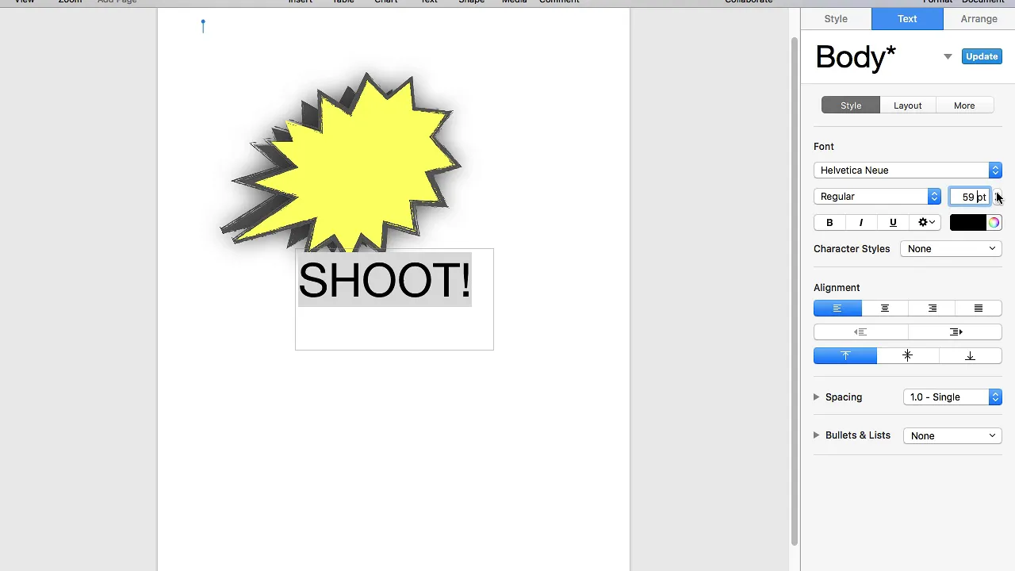Justify the text
The height and width of the screenshot is (571, 1015).
(x=979, y=308)
